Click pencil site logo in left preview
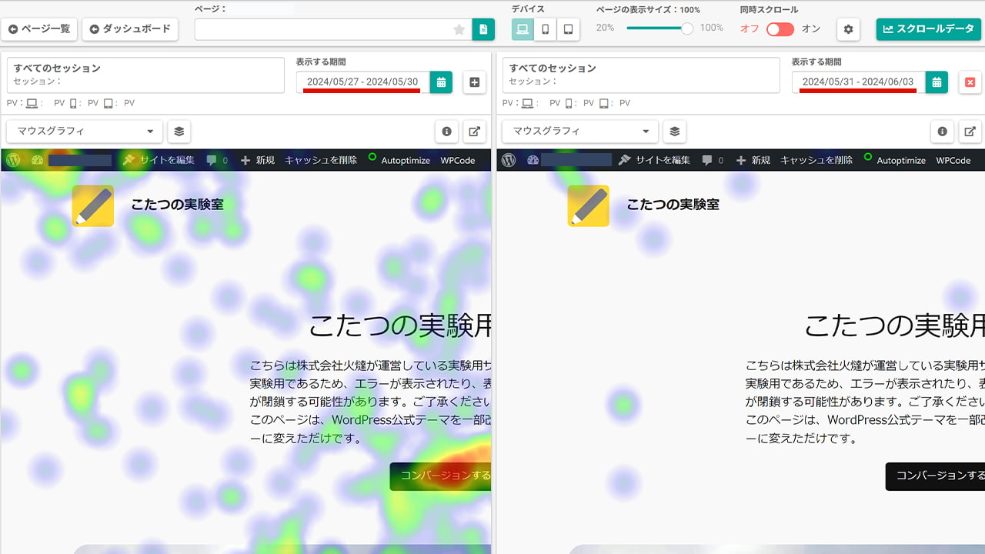 [x=93, y=205]
